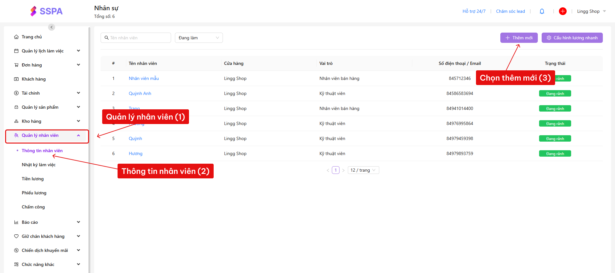The width and height of the screenshot is (615, 273).
Task: Click the chart icon beside Báo cáo
Action: (x=16, y=222)
